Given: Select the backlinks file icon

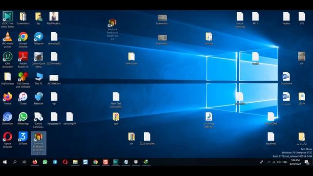Looking at the screenshot, I should tap(270, 138).
